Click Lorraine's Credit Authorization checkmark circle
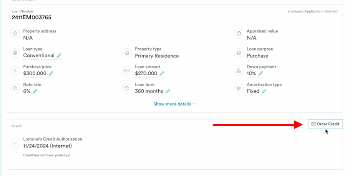Viewport: 352px width, 176px height. [15, 143]
